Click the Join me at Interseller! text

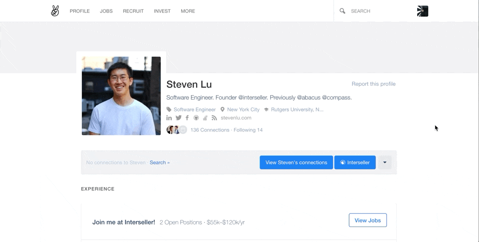(124, 222)
